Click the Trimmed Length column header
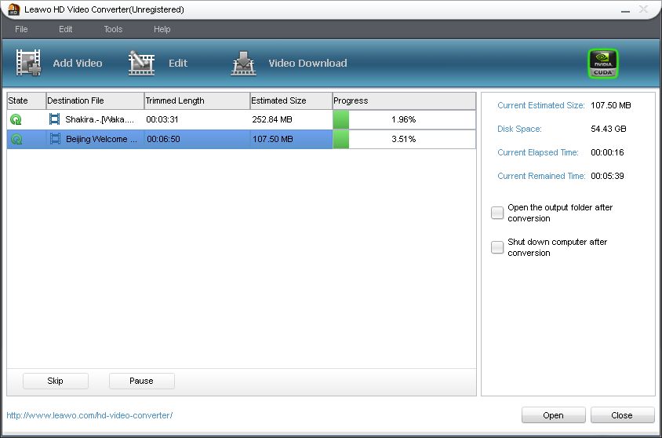This screenshot has width=662, height=438. click(197, 100)
